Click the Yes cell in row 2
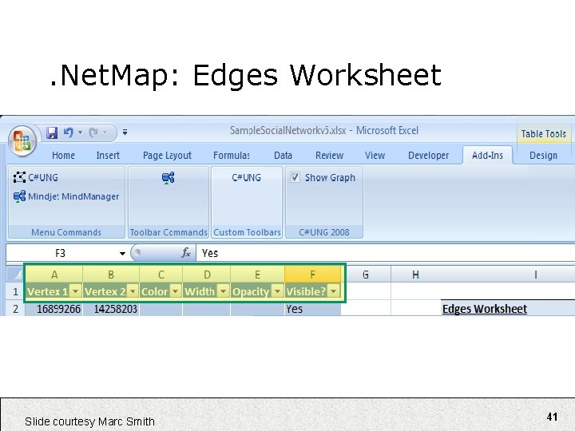575x431 pixels. point(312,309)
